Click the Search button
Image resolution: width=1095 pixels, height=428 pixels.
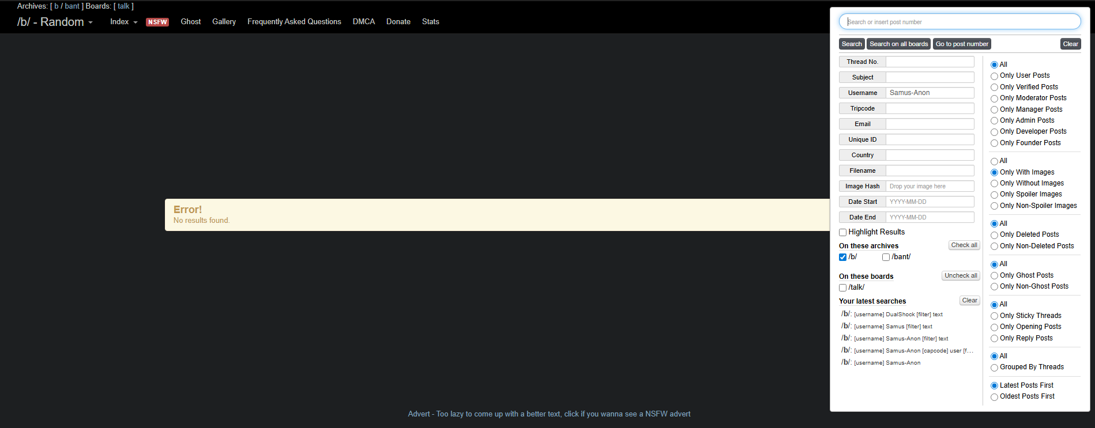pos(852,44)
